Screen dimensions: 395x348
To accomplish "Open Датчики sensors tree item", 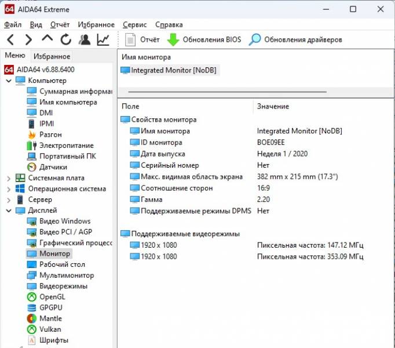I will click(47, 167).
